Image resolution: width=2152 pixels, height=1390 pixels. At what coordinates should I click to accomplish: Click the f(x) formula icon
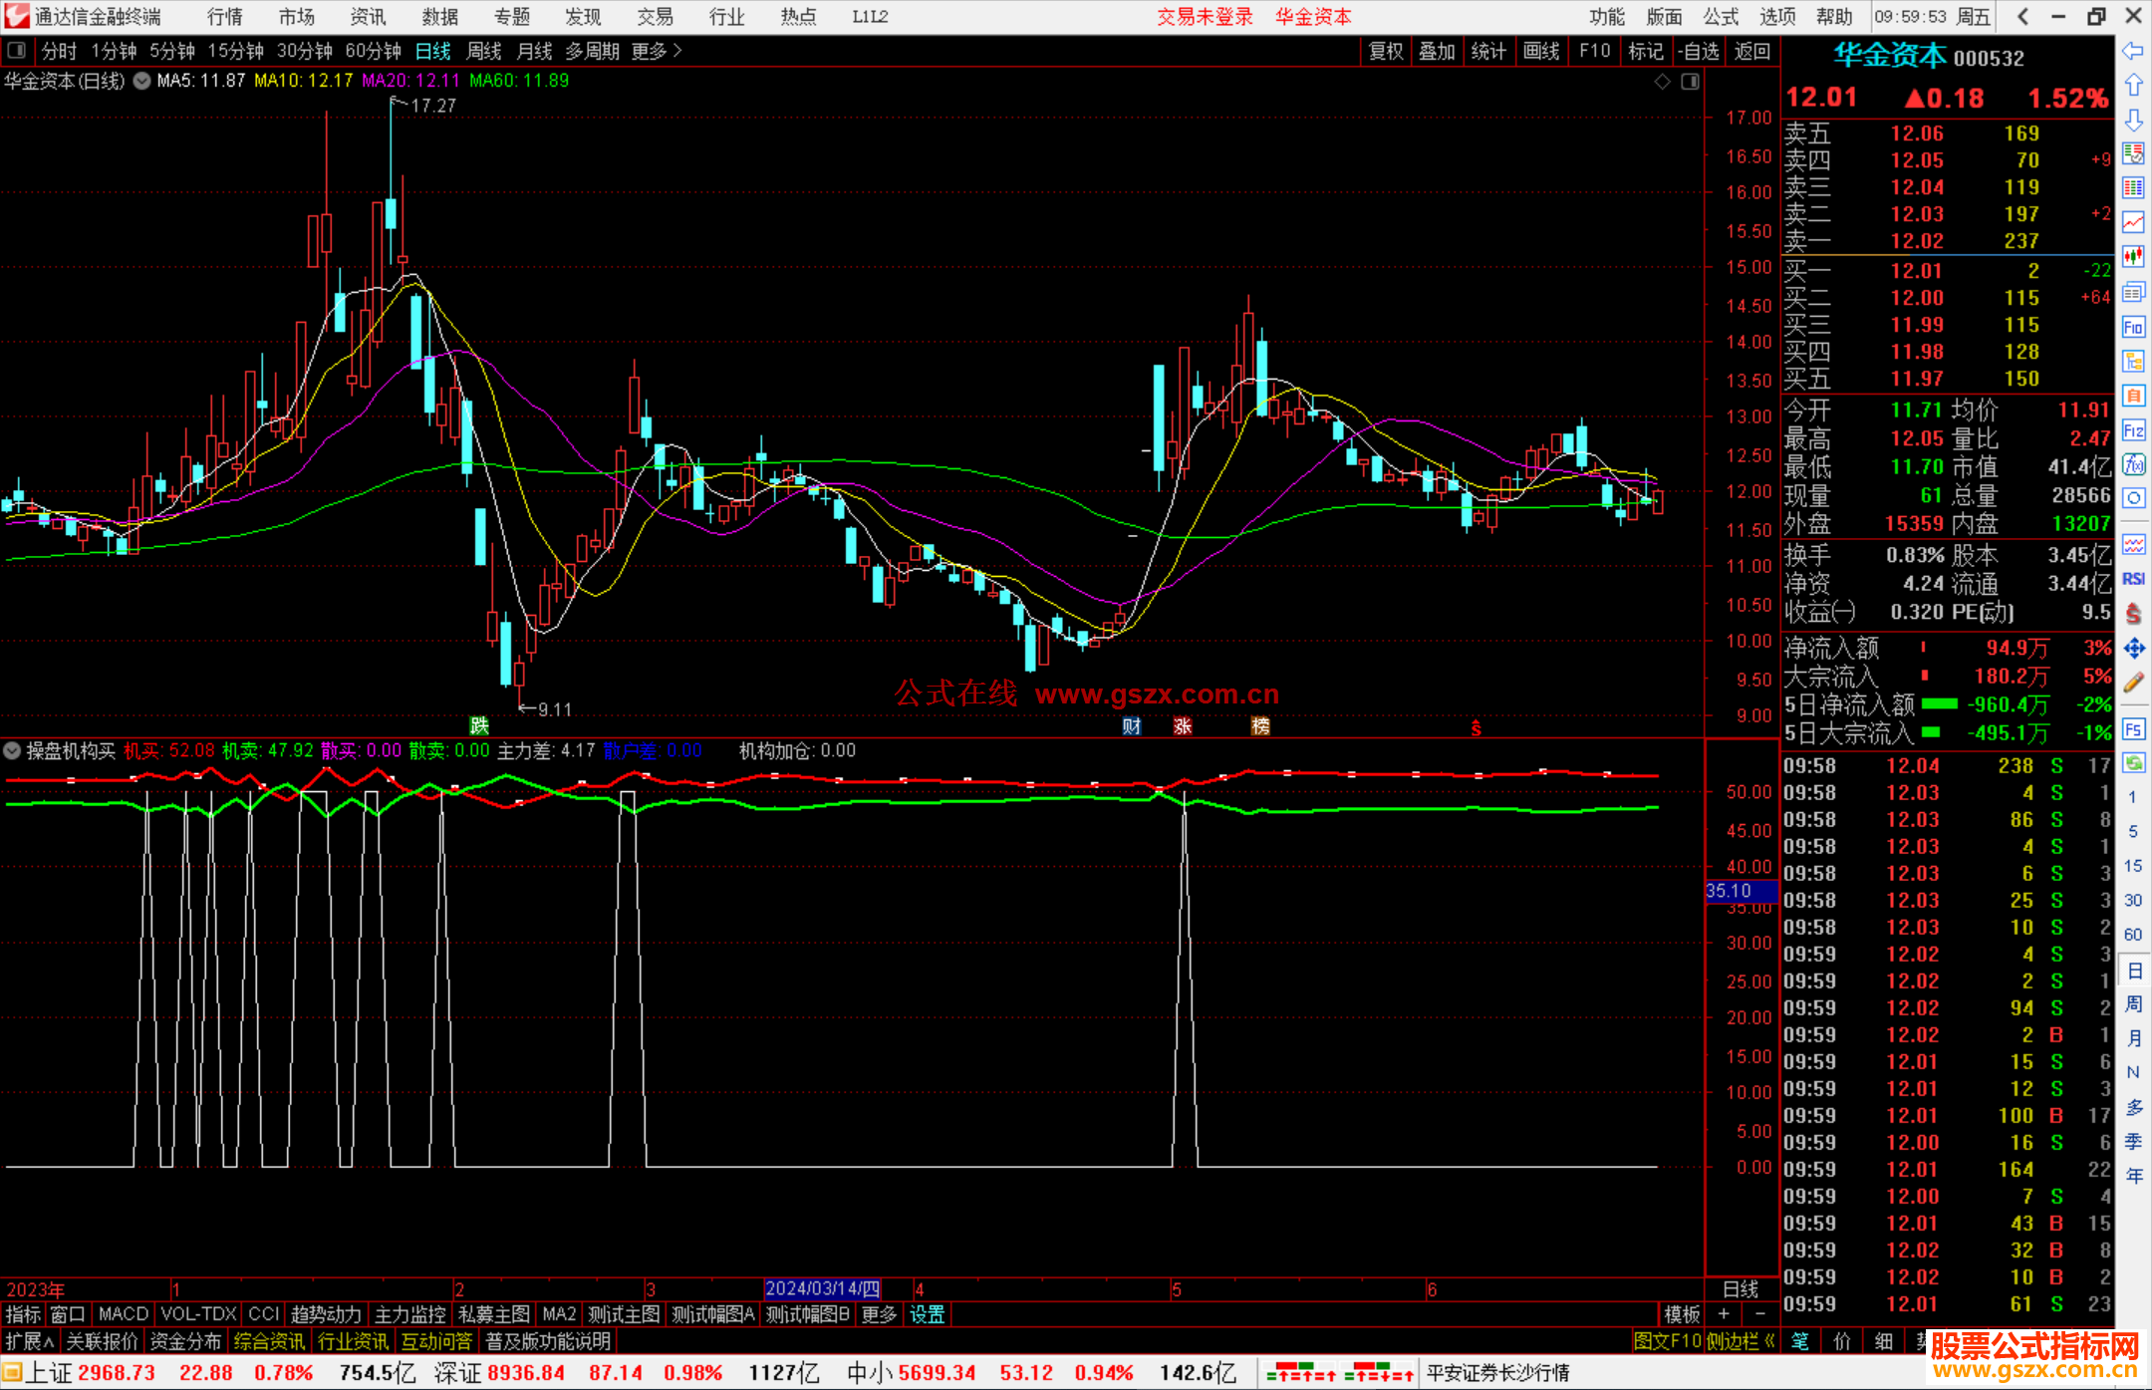pyautogui.click(x=2133, y=464)
